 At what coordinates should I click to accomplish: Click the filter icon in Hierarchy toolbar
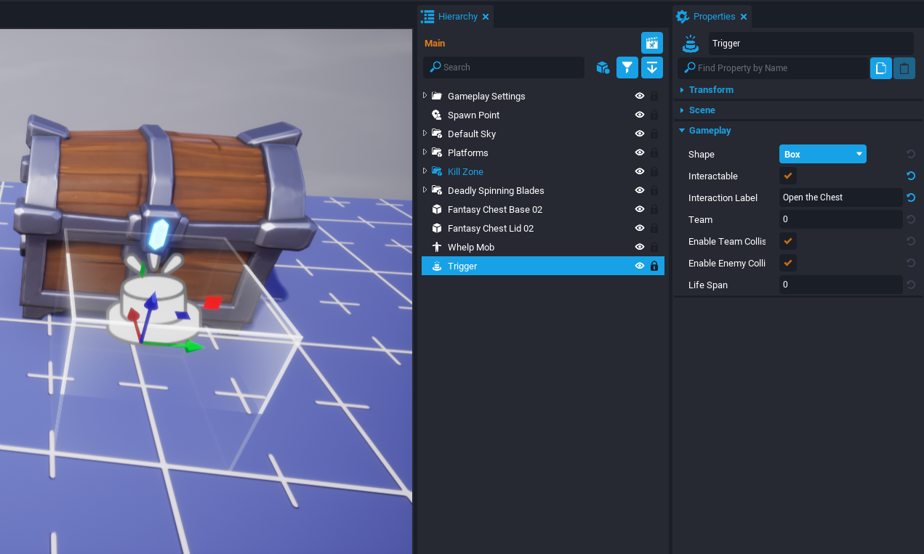click(x=627, y=68)
